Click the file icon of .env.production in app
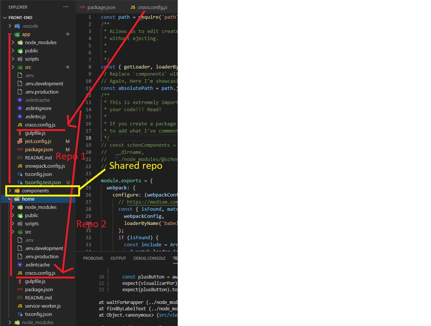This screenshot has height=326, width=431. [x=20, y=92]
